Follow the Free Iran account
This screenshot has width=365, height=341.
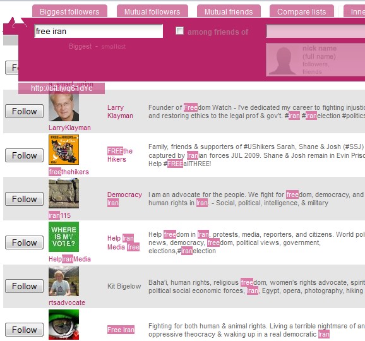coord(24,330)
